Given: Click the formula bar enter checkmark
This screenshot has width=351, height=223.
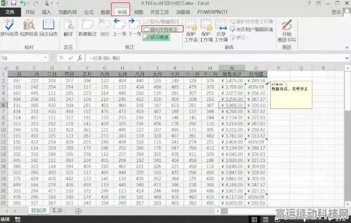Looking at the screenshot, I should click(x=71, y=58).
